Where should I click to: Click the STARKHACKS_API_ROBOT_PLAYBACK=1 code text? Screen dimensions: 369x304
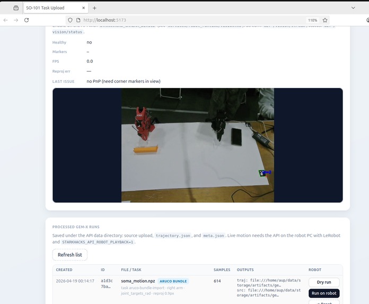[x=98, y=242]
